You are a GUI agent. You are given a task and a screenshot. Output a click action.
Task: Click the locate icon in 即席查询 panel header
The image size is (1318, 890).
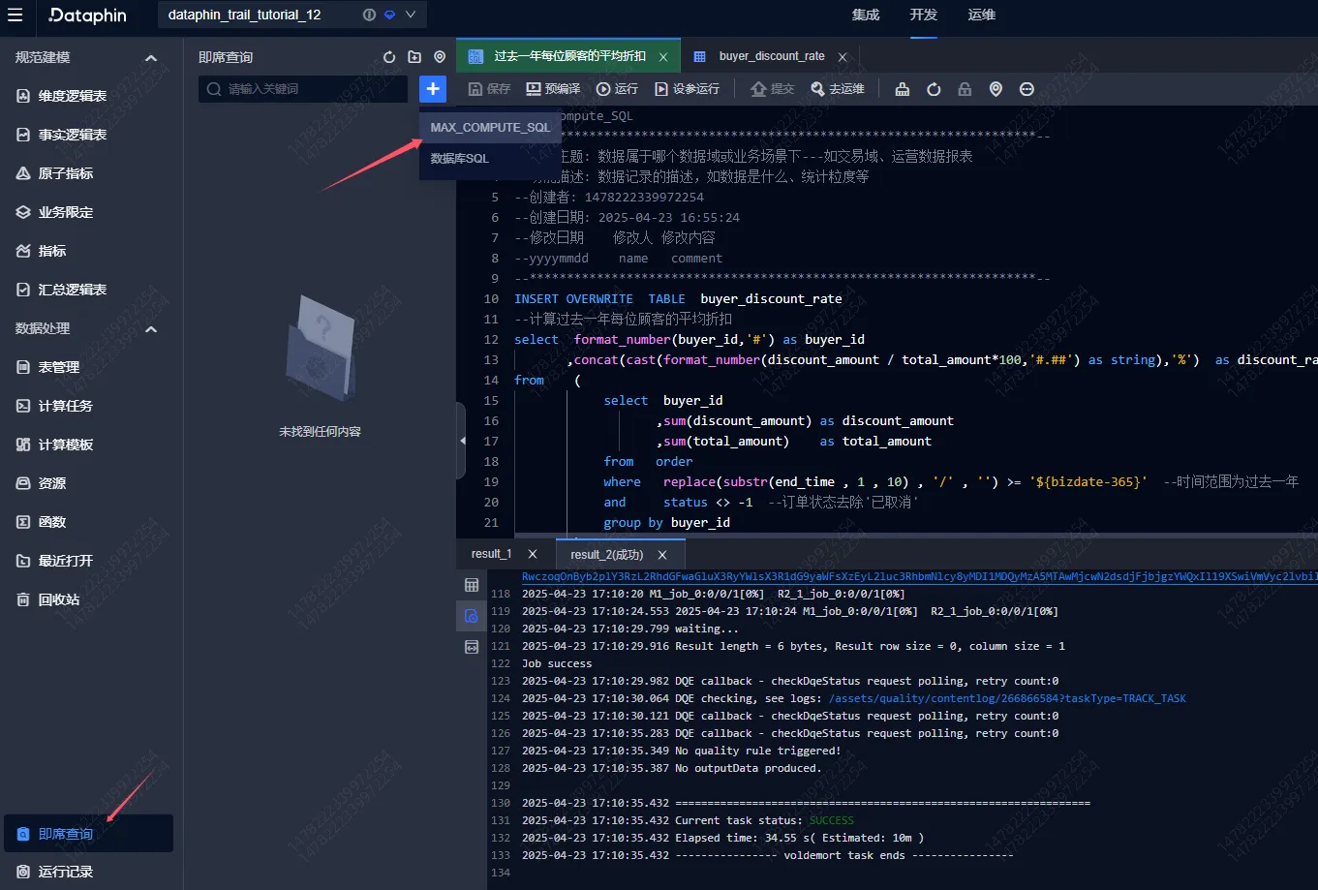pos(440,57)
